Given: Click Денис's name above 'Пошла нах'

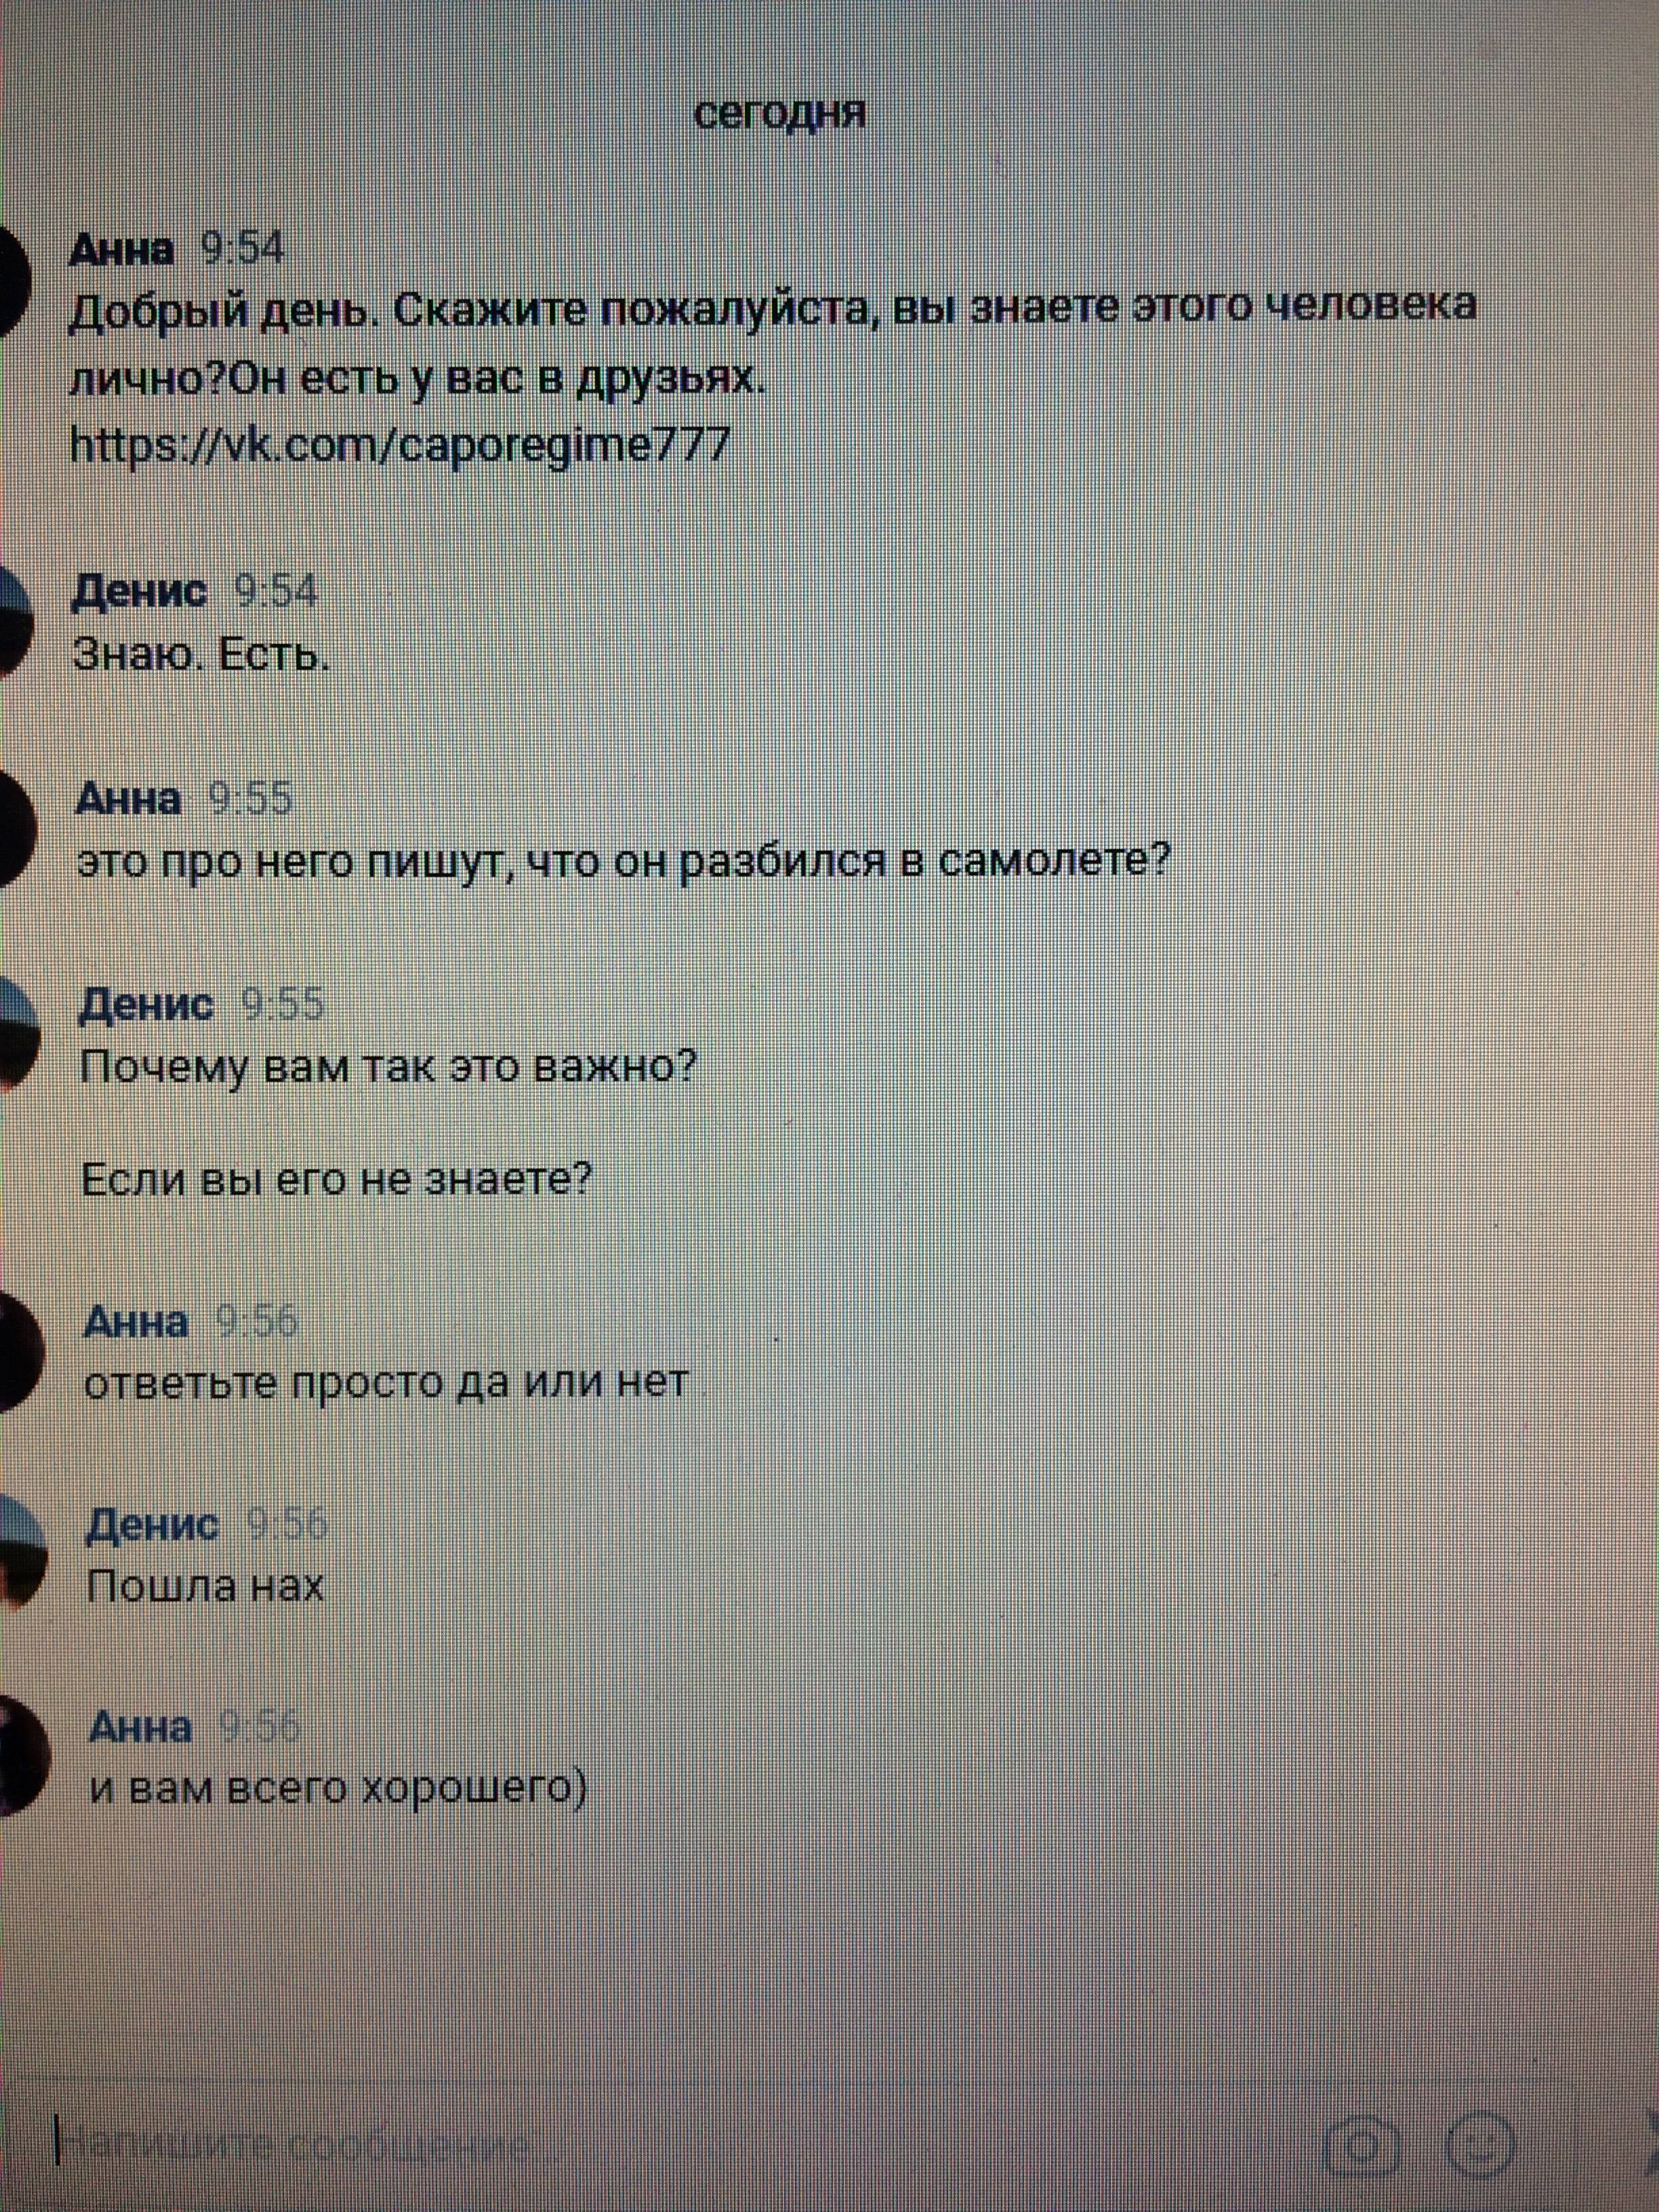Looking at the screenshot, I should (153, 1525).
